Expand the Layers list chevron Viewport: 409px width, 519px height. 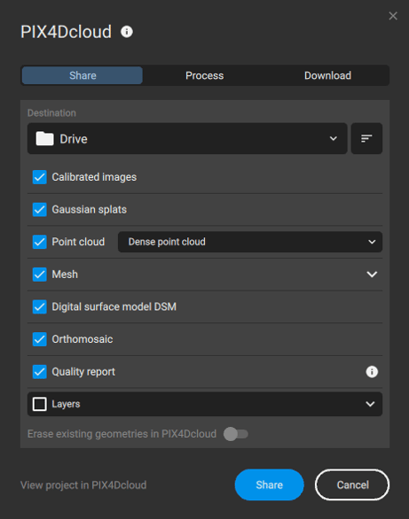(370, 404)
